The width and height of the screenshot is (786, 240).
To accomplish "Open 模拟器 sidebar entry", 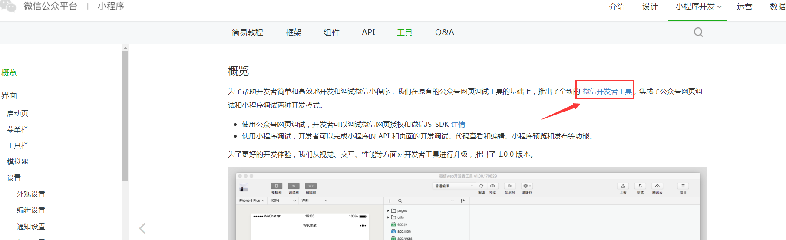I will click(18, 161).
